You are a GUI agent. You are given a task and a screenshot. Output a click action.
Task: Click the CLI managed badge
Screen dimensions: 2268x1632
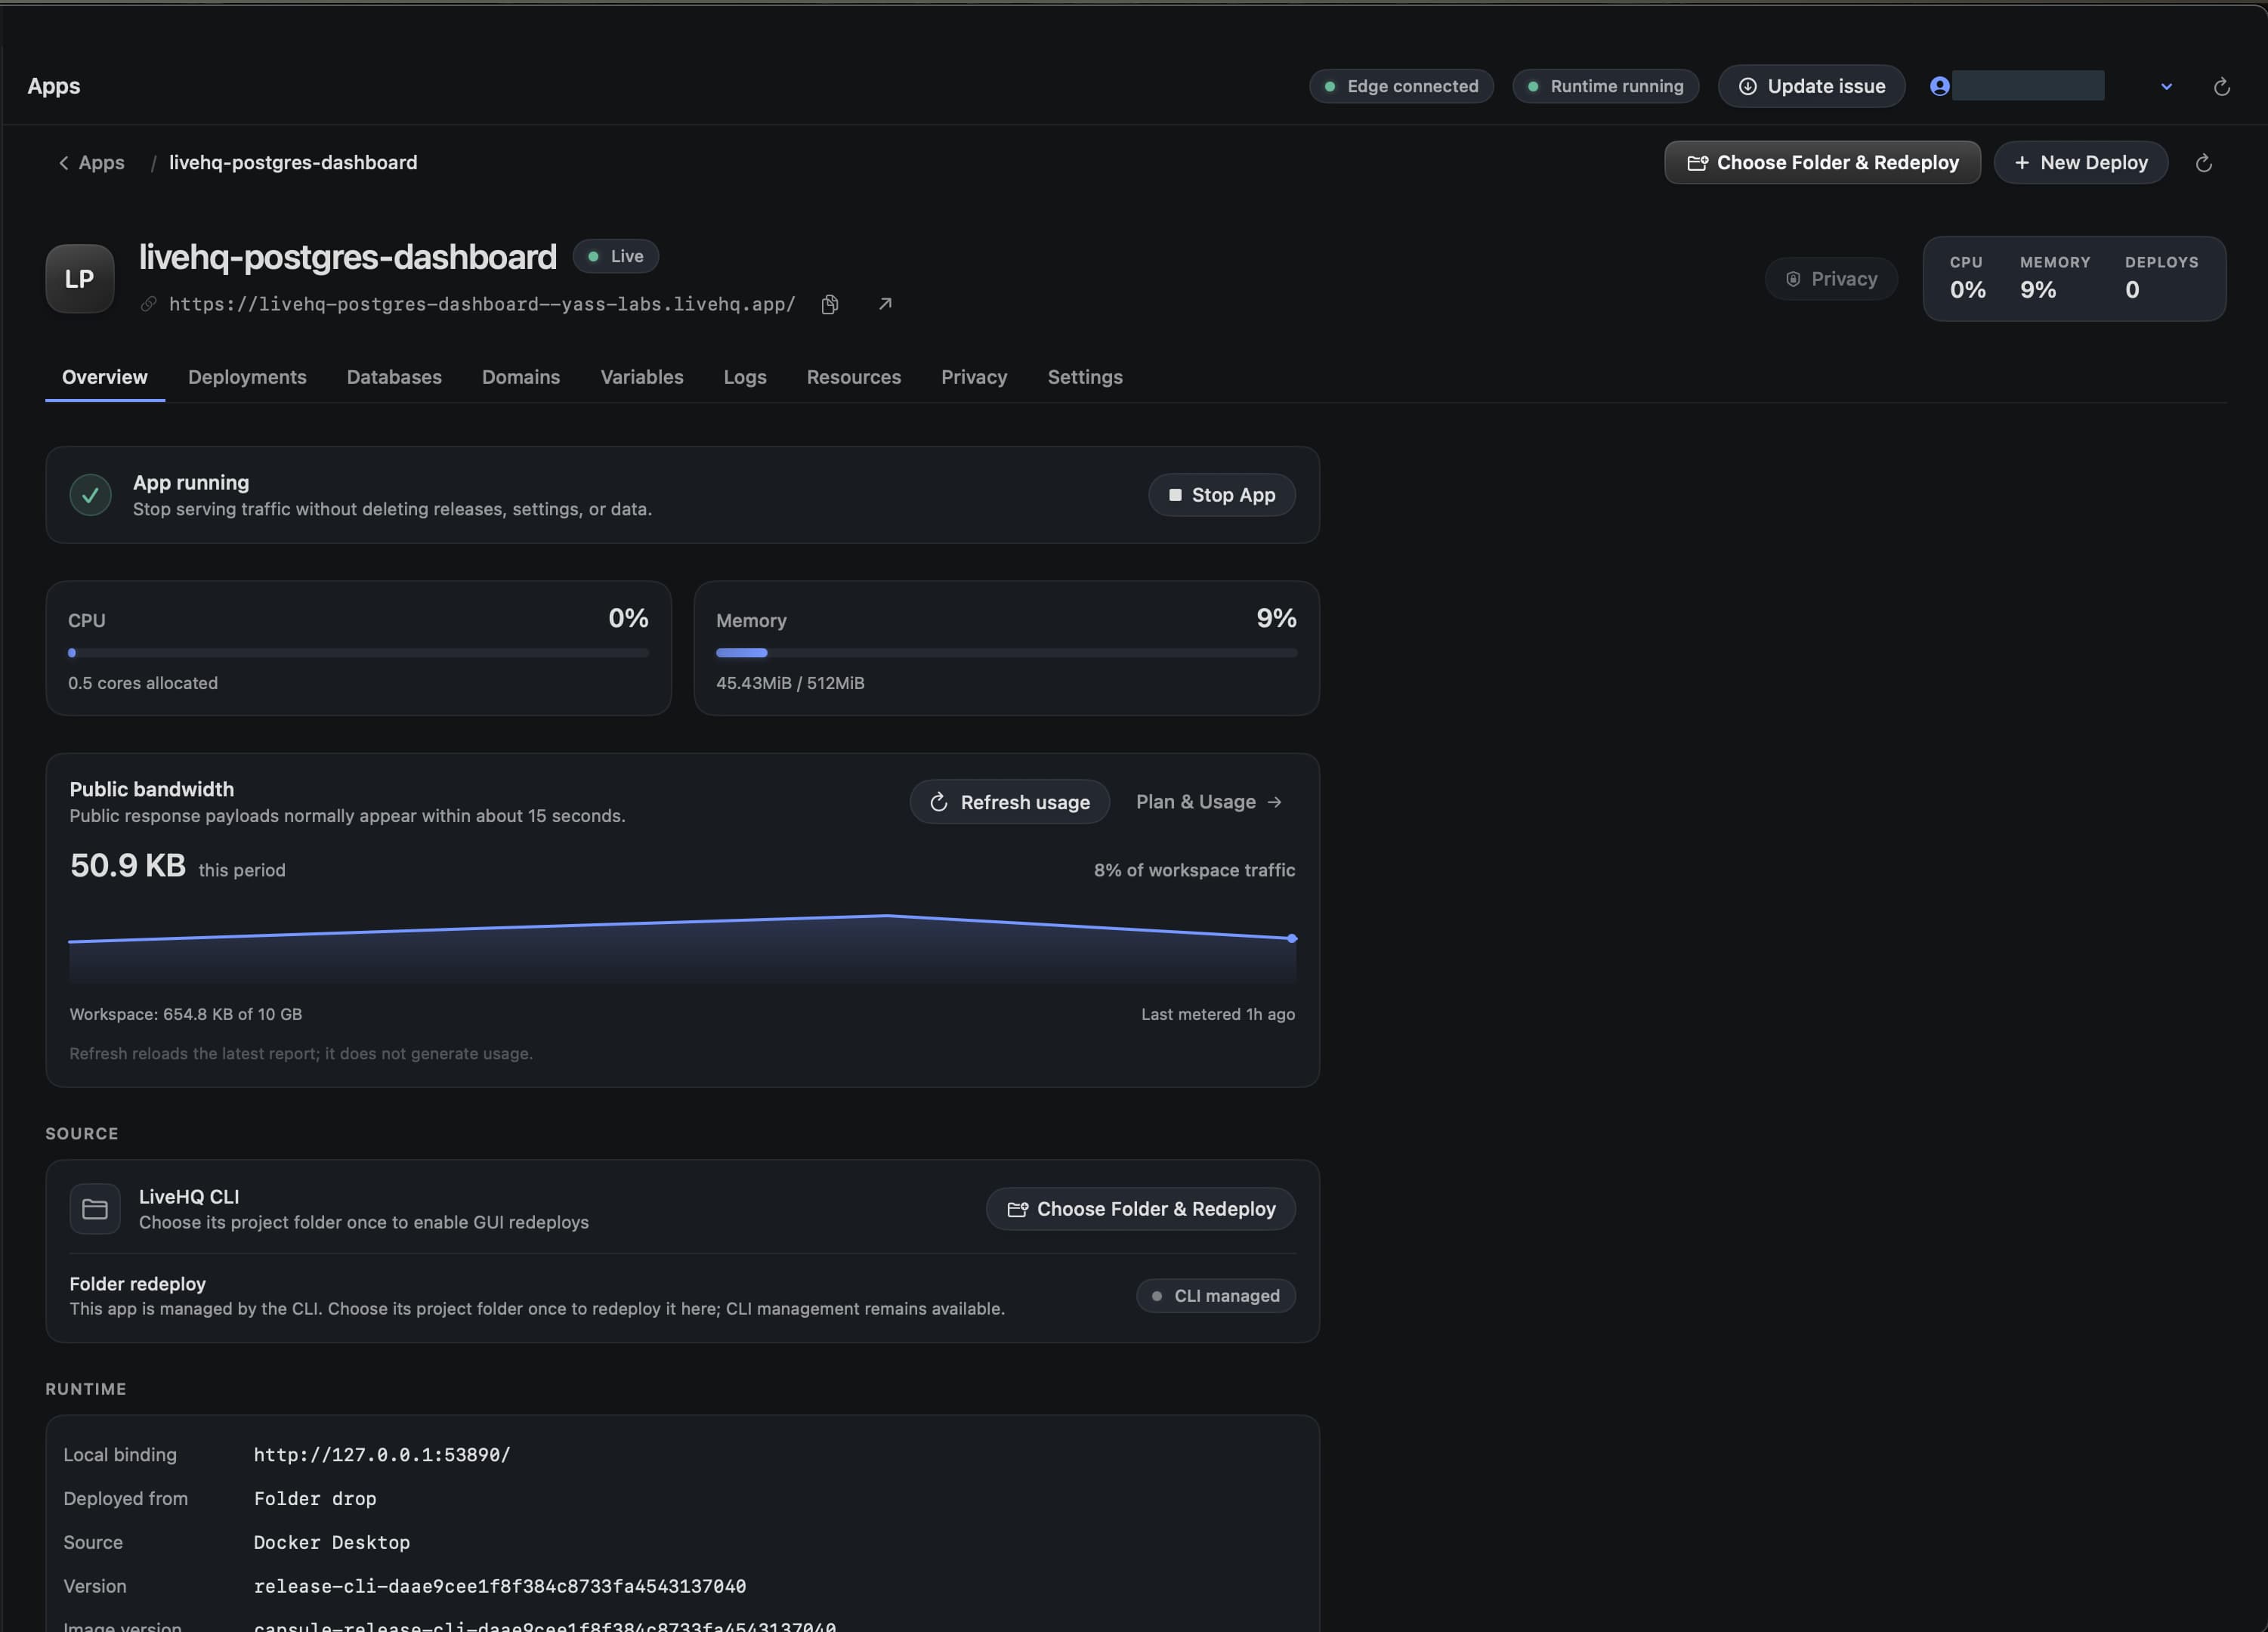1216,1296
